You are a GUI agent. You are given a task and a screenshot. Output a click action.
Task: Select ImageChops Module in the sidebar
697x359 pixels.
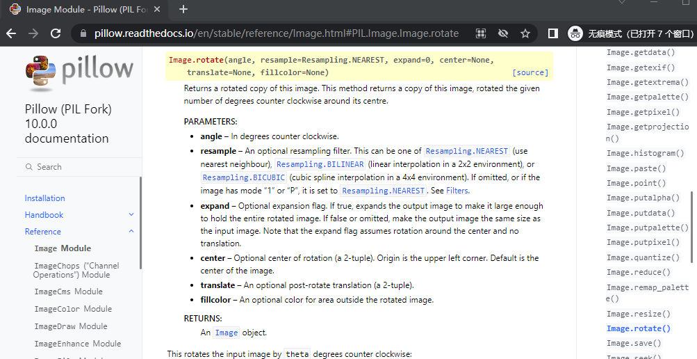pos(76,270)
